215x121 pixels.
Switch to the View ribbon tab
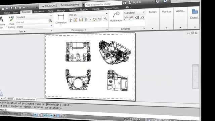tap(51, 11)
